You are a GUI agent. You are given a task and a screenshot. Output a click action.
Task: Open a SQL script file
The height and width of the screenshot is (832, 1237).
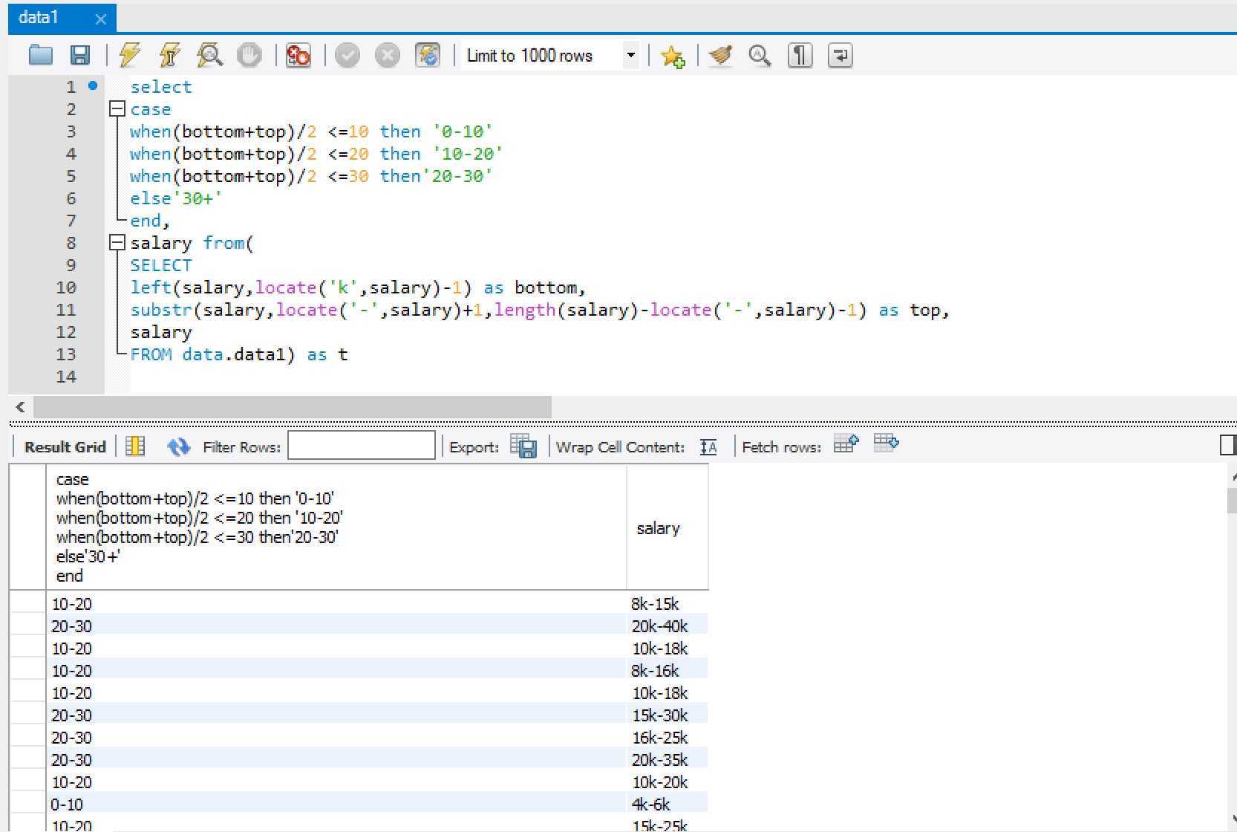(x=41, y=55)
